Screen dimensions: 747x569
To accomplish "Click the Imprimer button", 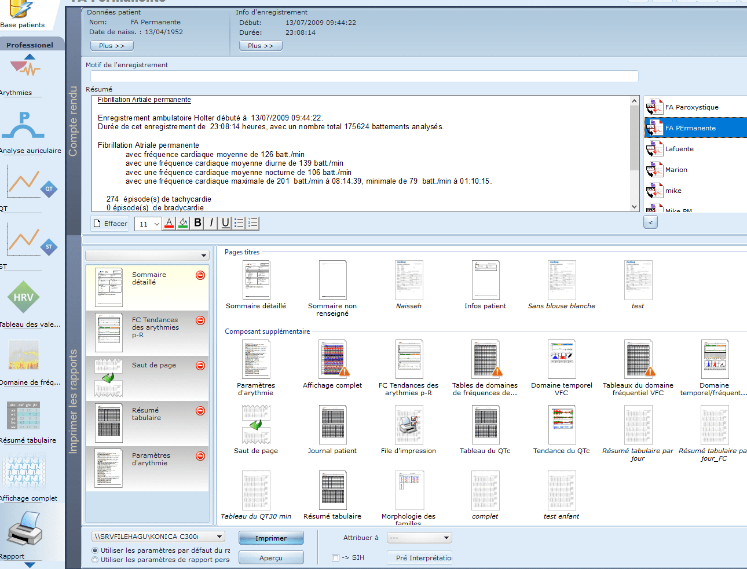I will tap(271, 538).
